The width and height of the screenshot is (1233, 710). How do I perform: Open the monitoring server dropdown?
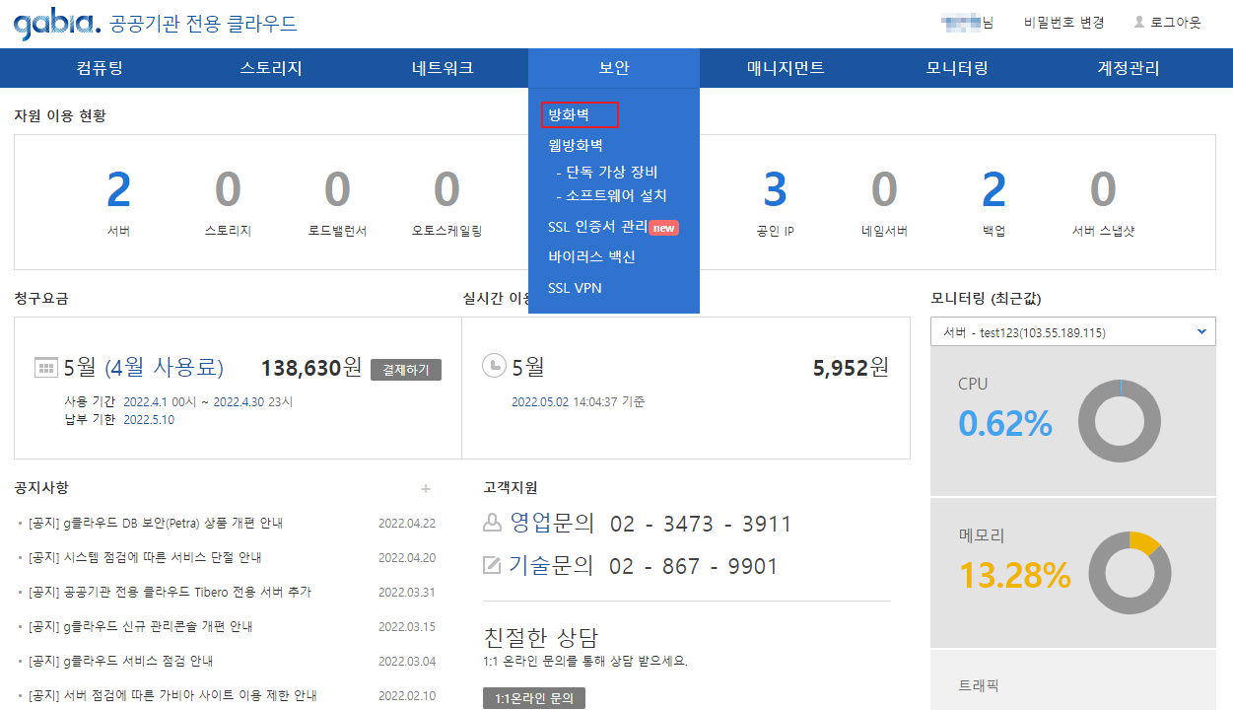pos(1072,332)
